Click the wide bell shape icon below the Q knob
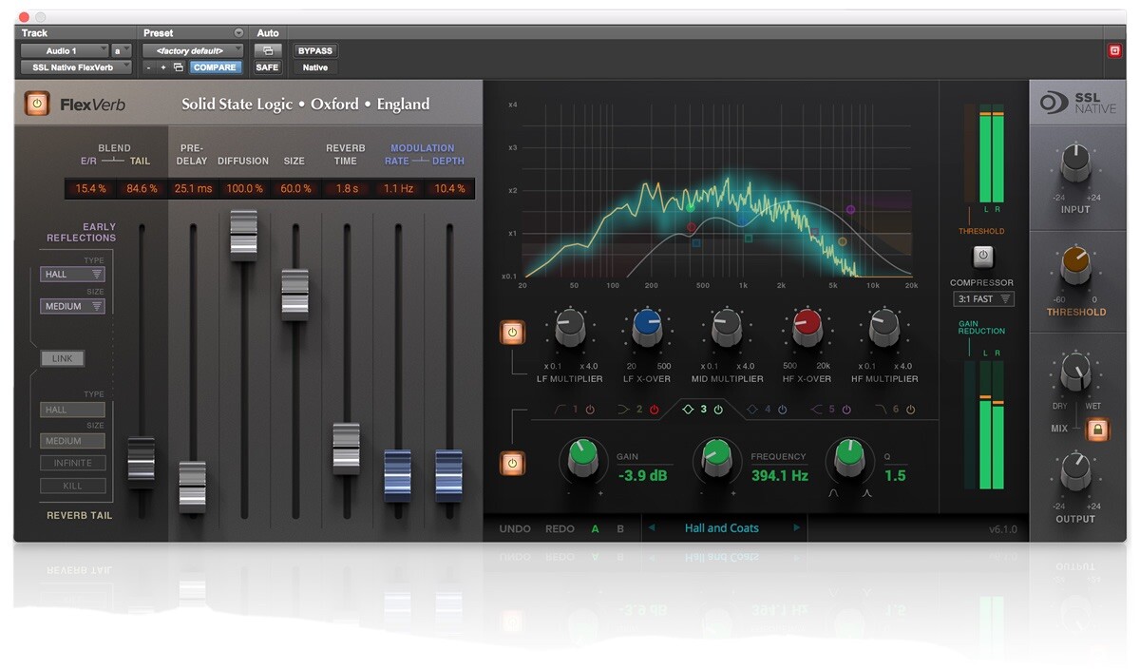 (x=833, y=492)
